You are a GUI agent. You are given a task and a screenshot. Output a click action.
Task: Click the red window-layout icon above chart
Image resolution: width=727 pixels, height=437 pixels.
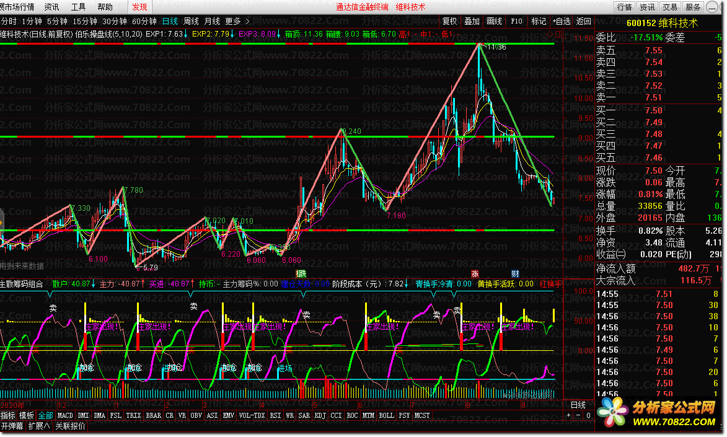[558, 34]
